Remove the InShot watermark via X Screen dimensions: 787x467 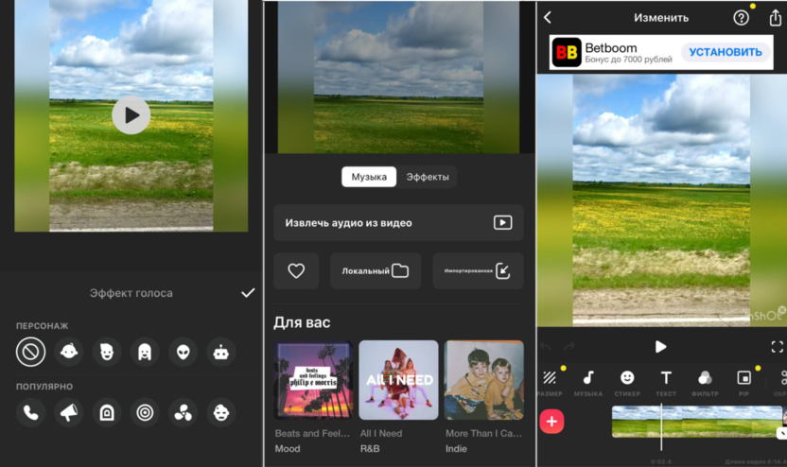[x=782, y=310]
